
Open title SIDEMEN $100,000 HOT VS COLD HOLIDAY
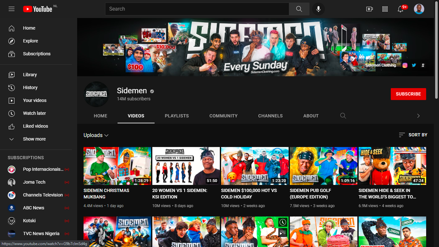click(249, 194)
